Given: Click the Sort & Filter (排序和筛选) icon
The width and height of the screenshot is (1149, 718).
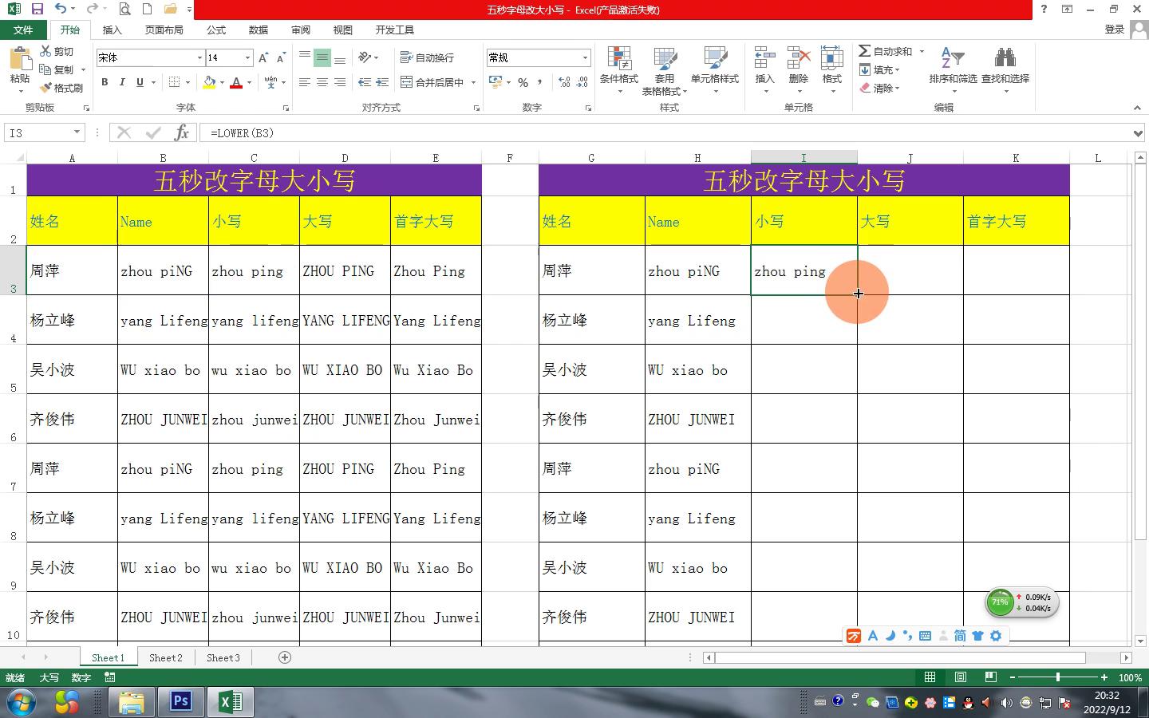Looking at the screenshot, I should 952,60.
